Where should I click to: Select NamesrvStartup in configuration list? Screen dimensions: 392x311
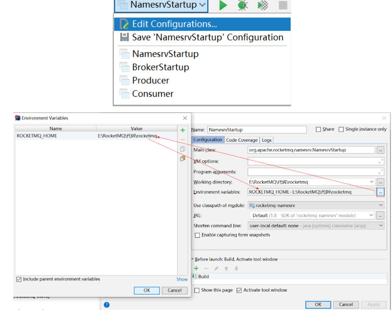(x=202, y=54)
